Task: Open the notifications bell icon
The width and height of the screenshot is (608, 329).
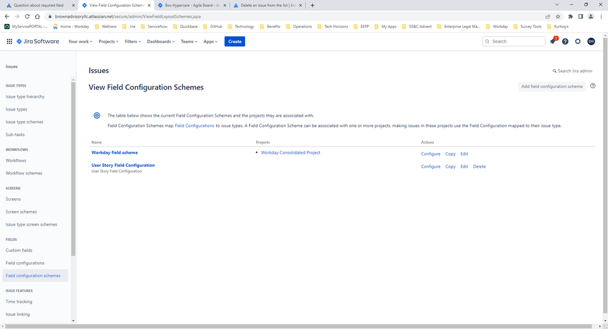Action: click(553, 41)
